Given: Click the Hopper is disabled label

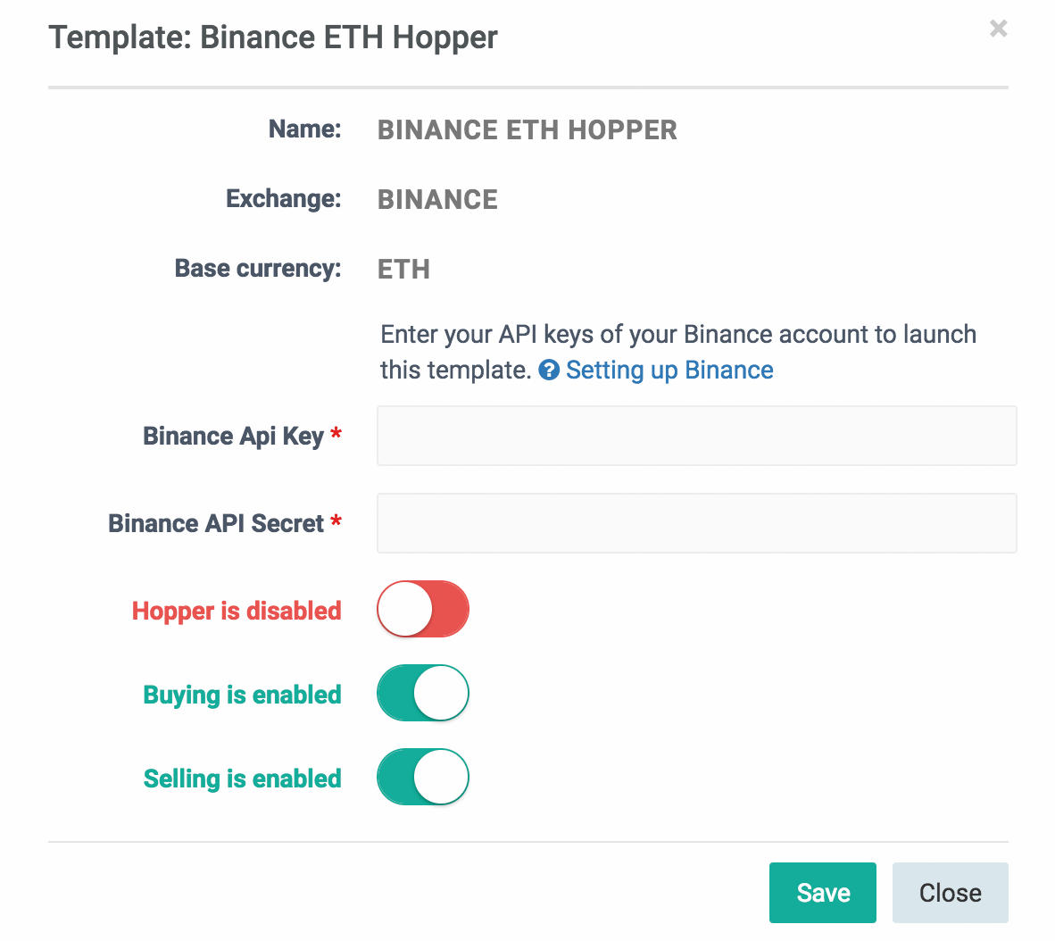Looking at the screenshot, I should pos(237,611).
